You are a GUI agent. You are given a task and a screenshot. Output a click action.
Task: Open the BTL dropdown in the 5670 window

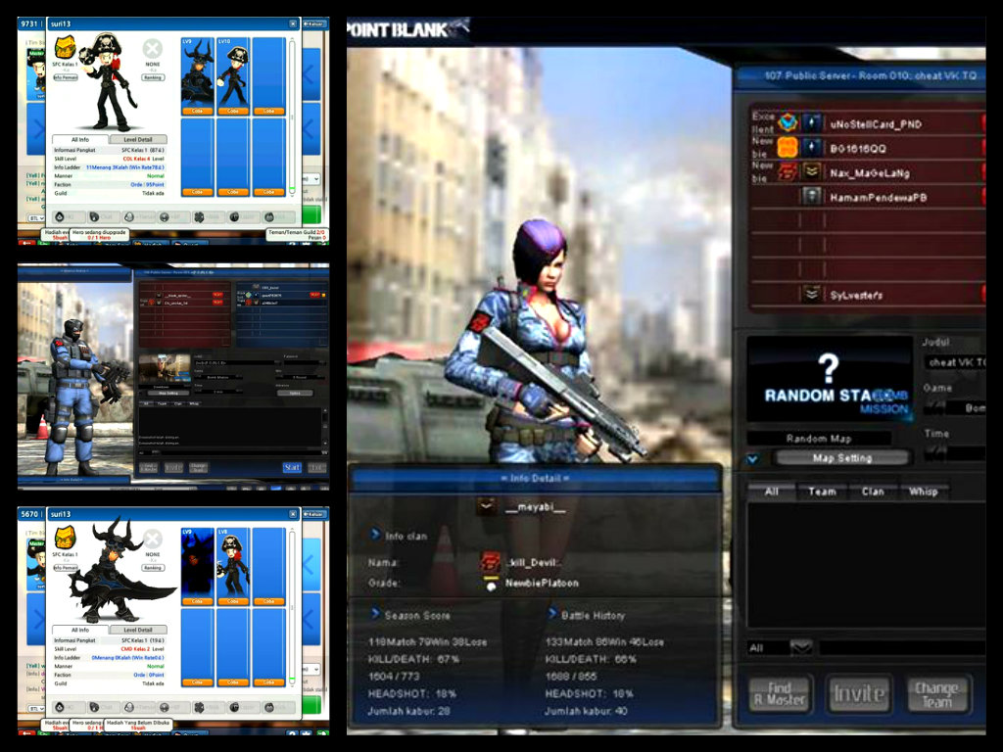pos(36,709)
